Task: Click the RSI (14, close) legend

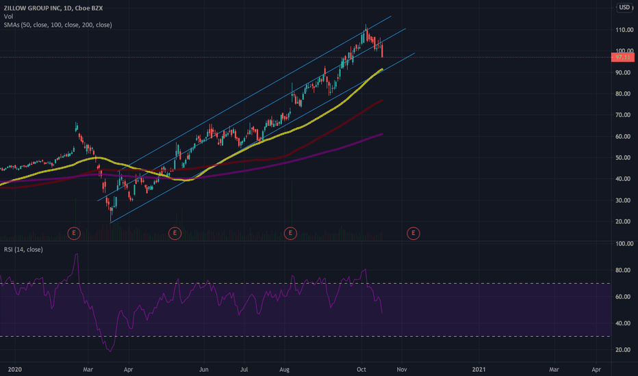Action: point(23,249)
